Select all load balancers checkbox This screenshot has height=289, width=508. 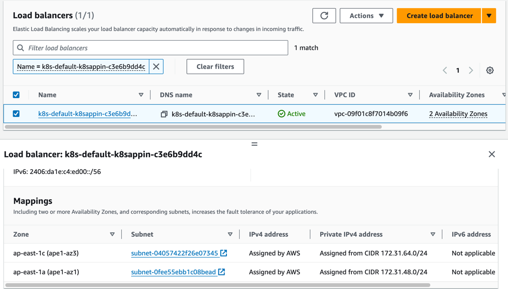point(16,94)
